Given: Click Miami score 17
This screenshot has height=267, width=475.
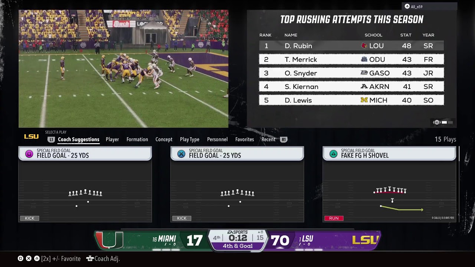Looking at the screenshot, I should click(194, 241).
